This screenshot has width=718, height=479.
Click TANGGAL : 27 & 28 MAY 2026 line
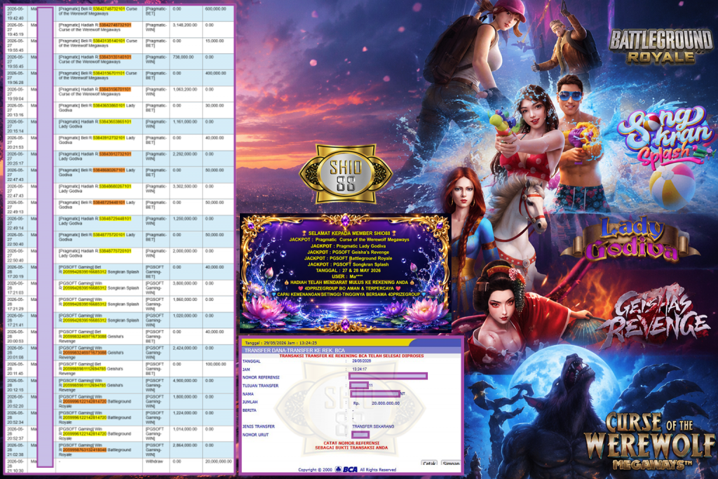click(x=348, y=270)
